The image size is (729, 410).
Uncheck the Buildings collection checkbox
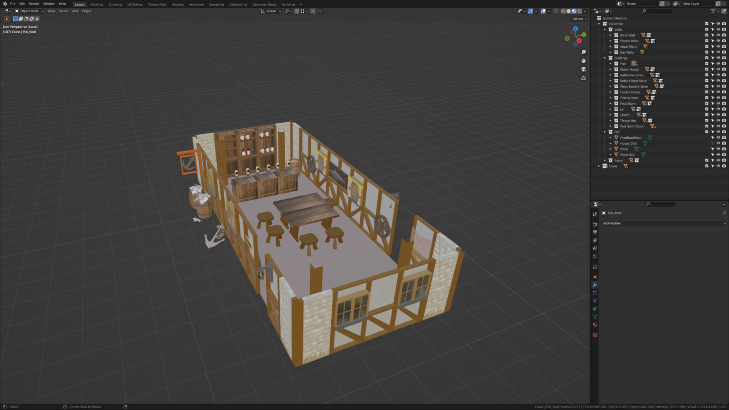707,58
